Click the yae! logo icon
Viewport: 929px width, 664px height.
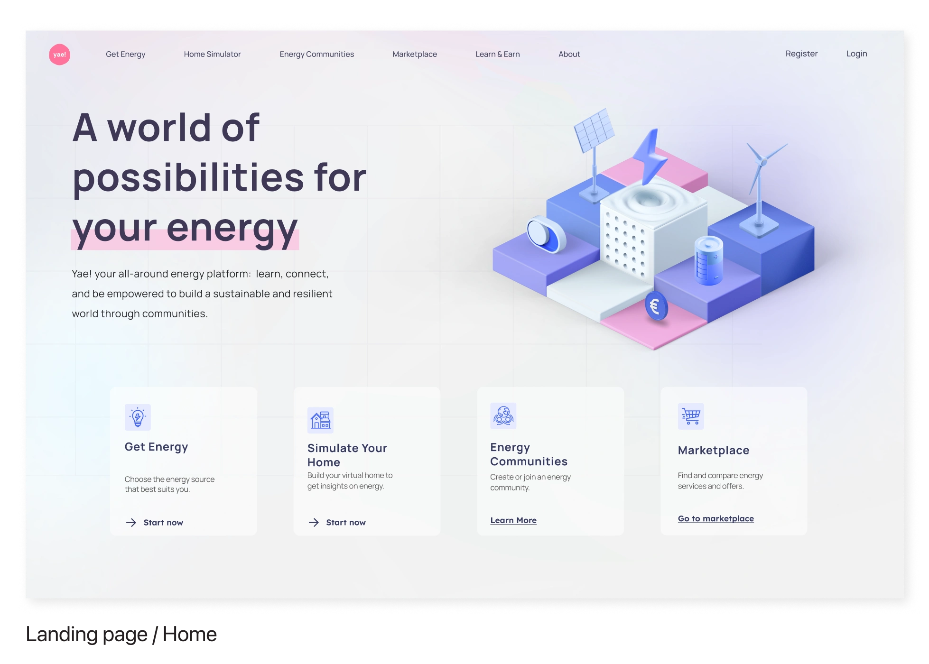60,55
